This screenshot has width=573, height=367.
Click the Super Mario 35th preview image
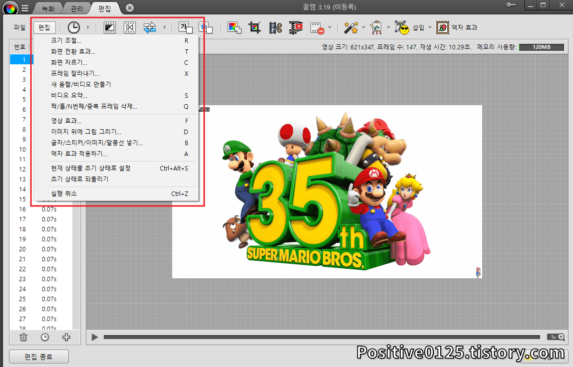coord(327,191)
